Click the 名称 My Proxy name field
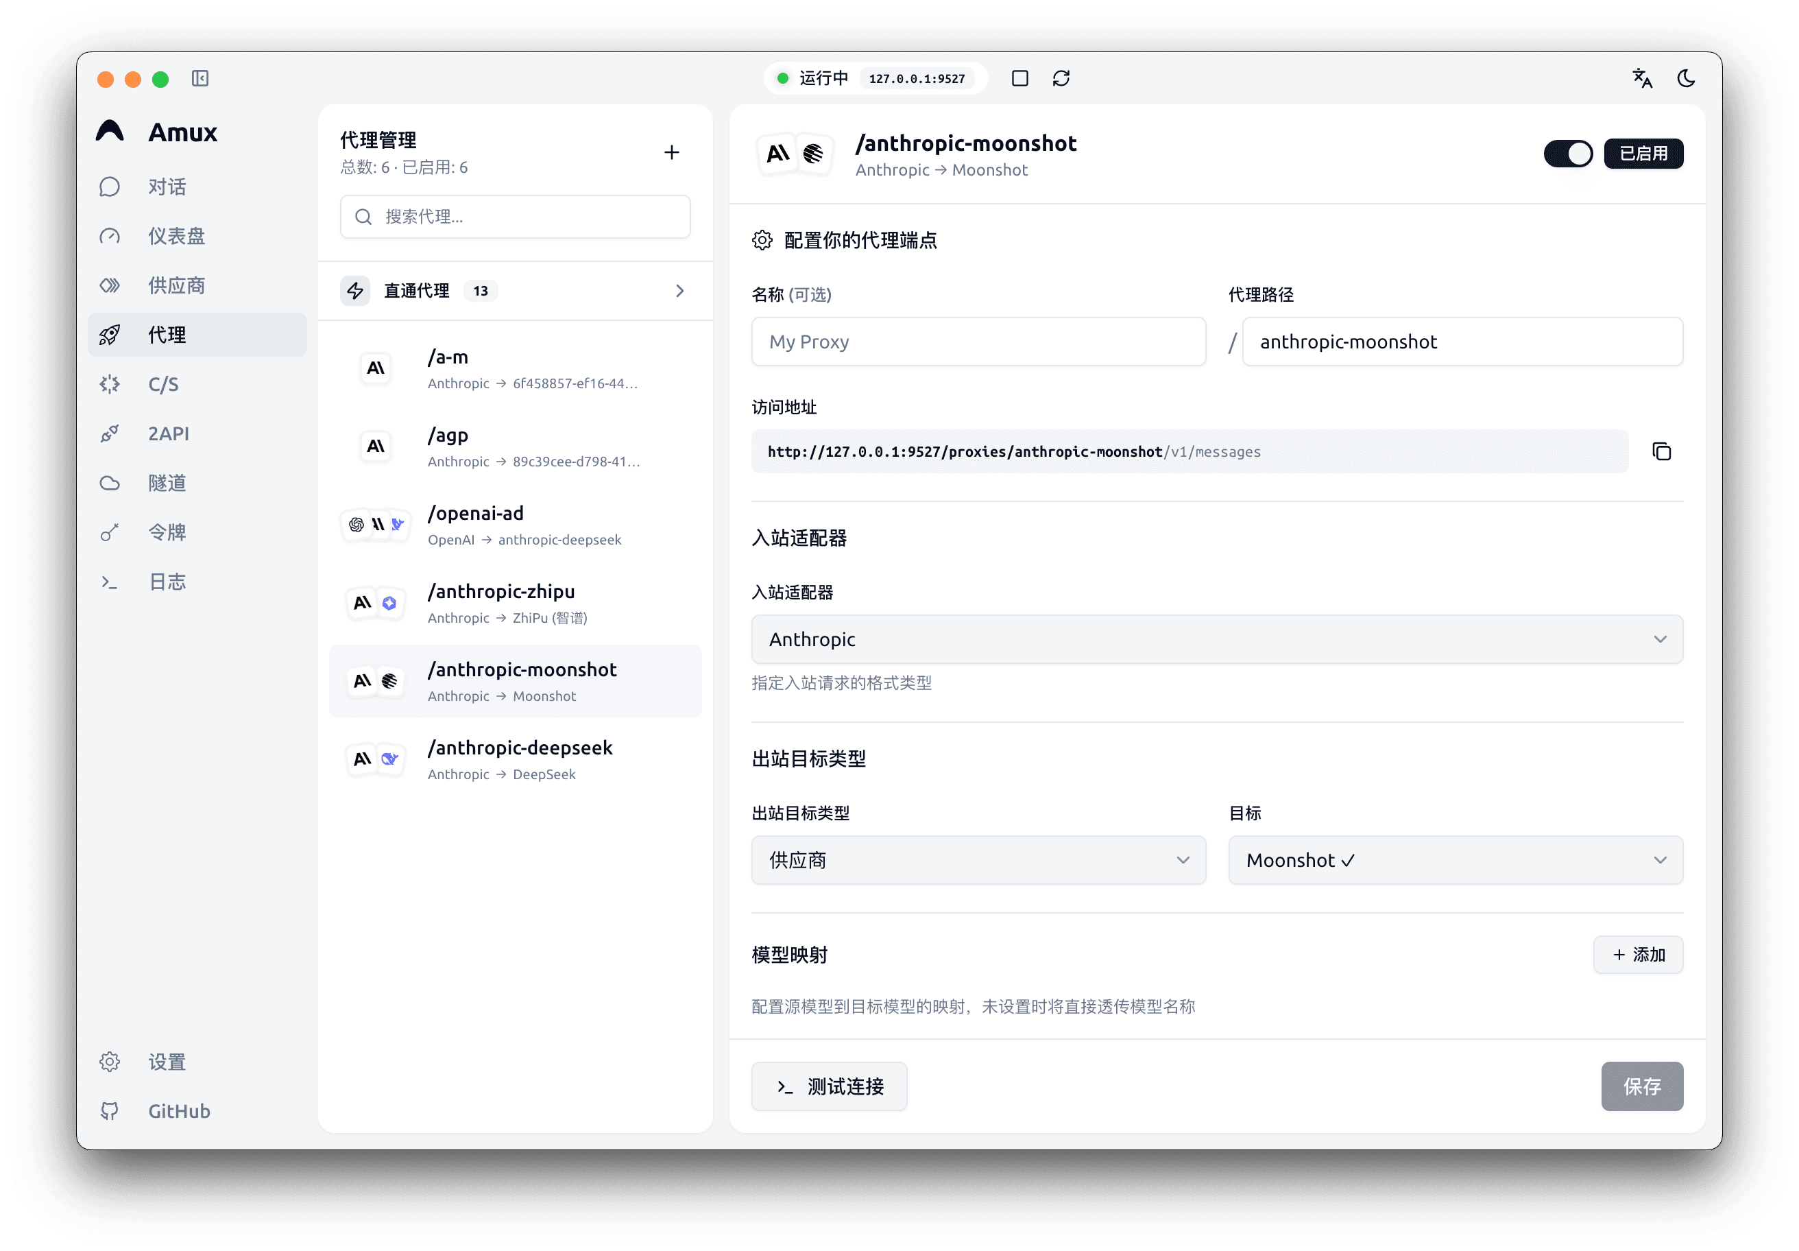Viewport: 1799px width, 1251px height. 978,342
